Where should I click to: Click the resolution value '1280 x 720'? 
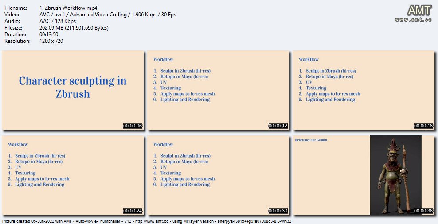(51, 41)
